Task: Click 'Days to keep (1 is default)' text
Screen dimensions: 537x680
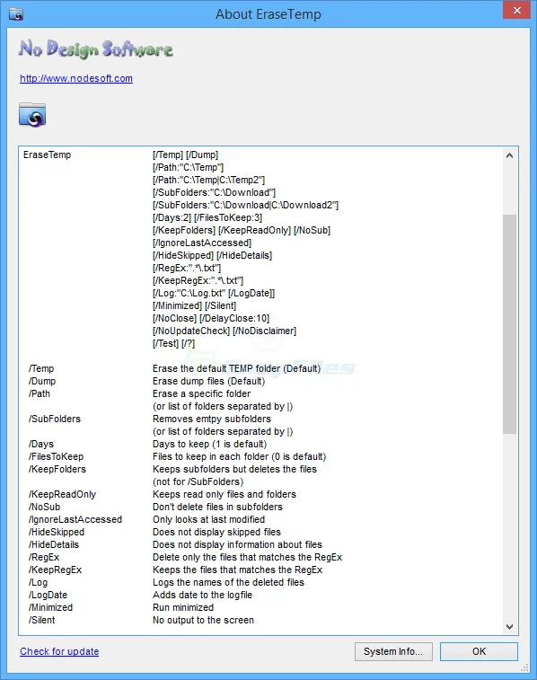Action: click(210, 444)
